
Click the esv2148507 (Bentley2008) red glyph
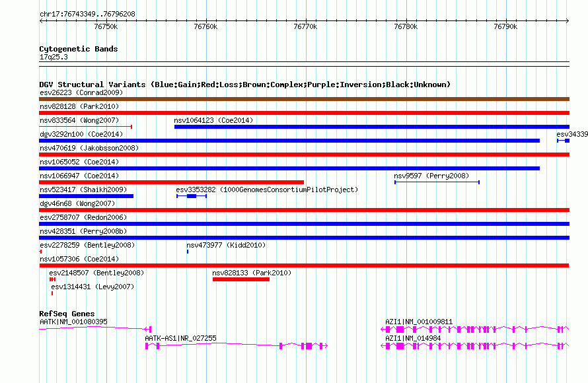(52, 279)
